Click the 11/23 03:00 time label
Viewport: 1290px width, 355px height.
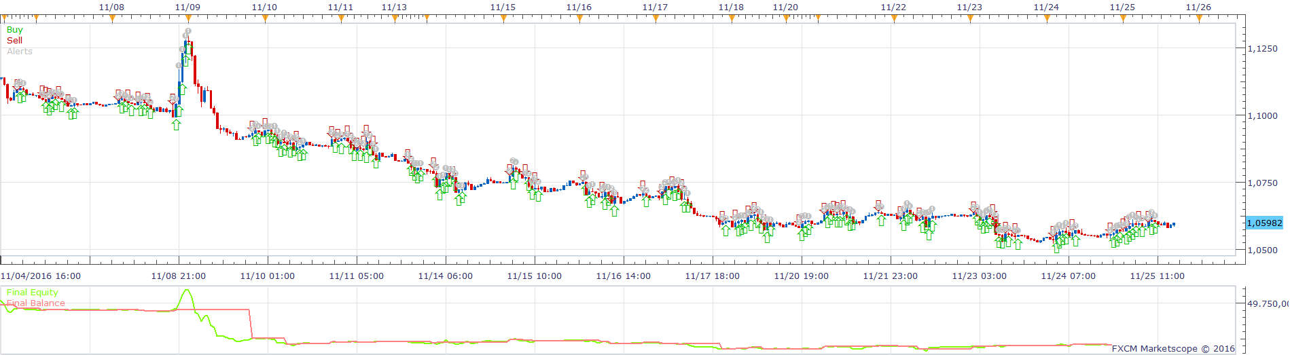coord(980,276)
